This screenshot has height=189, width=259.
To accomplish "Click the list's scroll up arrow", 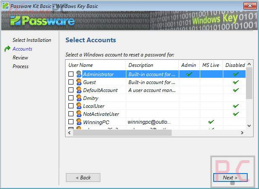I will 249,64.
